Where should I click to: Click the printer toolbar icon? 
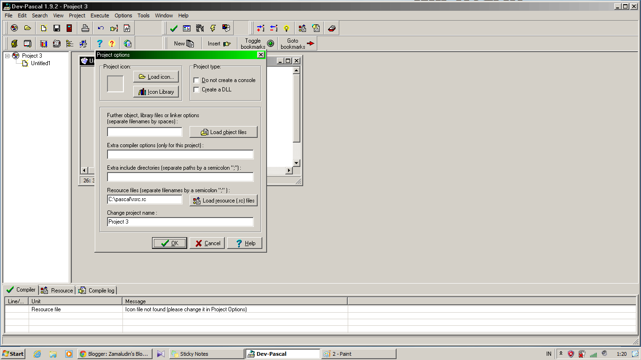pos(85,28)
